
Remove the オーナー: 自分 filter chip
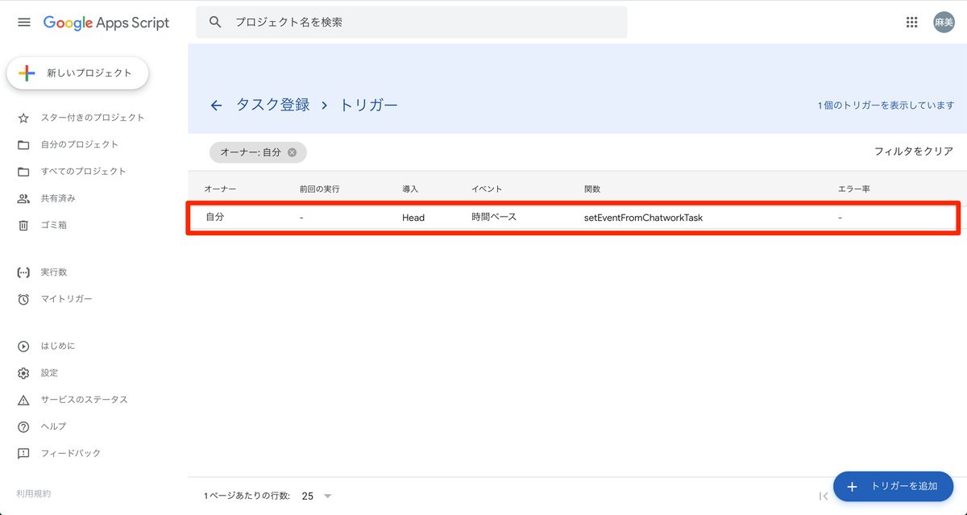coord(293,152)
